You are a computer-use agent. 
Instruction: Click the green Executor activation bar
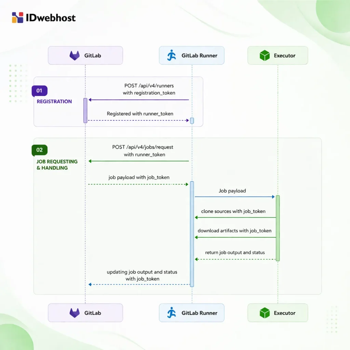[x=278, y=228]
